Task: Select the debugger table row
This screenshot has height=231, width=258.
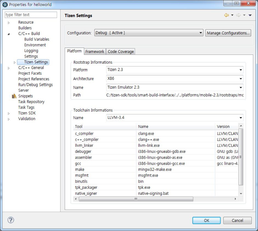Action: (156, 151)
